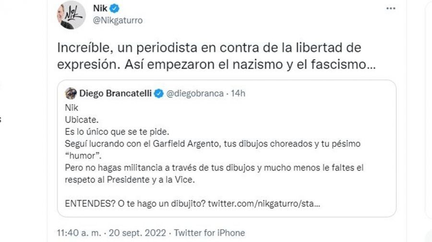Follow the twitter.com/nikgaturro/sta... link
Viewport: 432px width, 242px height.
click(x=265, y=204)
